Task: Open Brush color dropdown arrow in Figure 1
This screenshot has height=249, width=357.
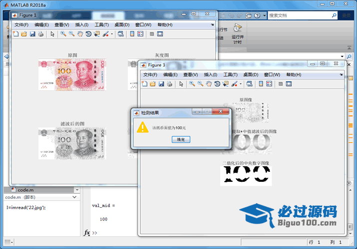Action: [112, 34]
